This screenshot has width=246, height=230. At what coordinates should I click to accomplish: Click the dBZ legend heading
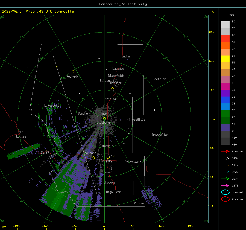pyautogui.click(x=232, y=15)
